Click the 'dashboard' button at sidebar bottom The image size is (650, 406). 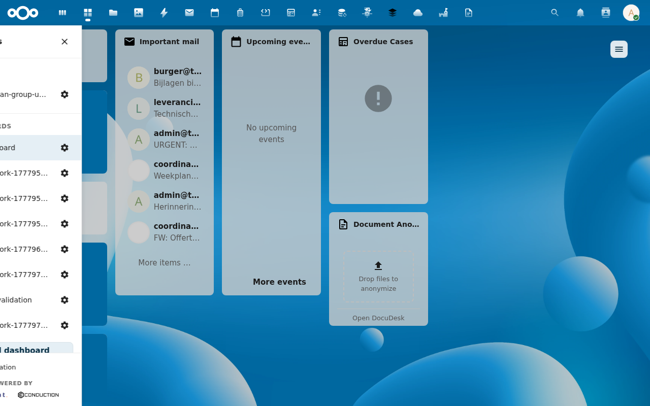pos(37,348)
